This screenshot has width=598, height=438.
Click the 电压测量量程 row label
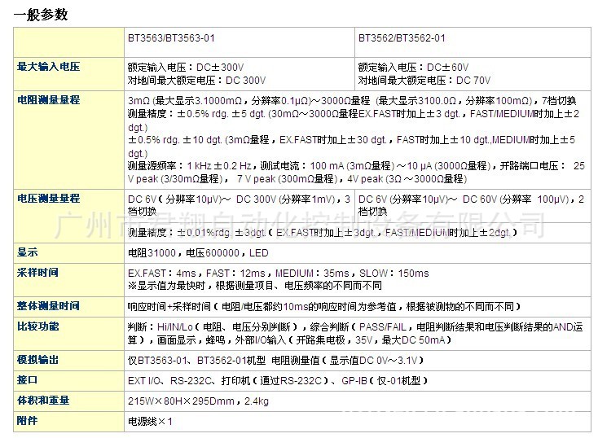49,198
